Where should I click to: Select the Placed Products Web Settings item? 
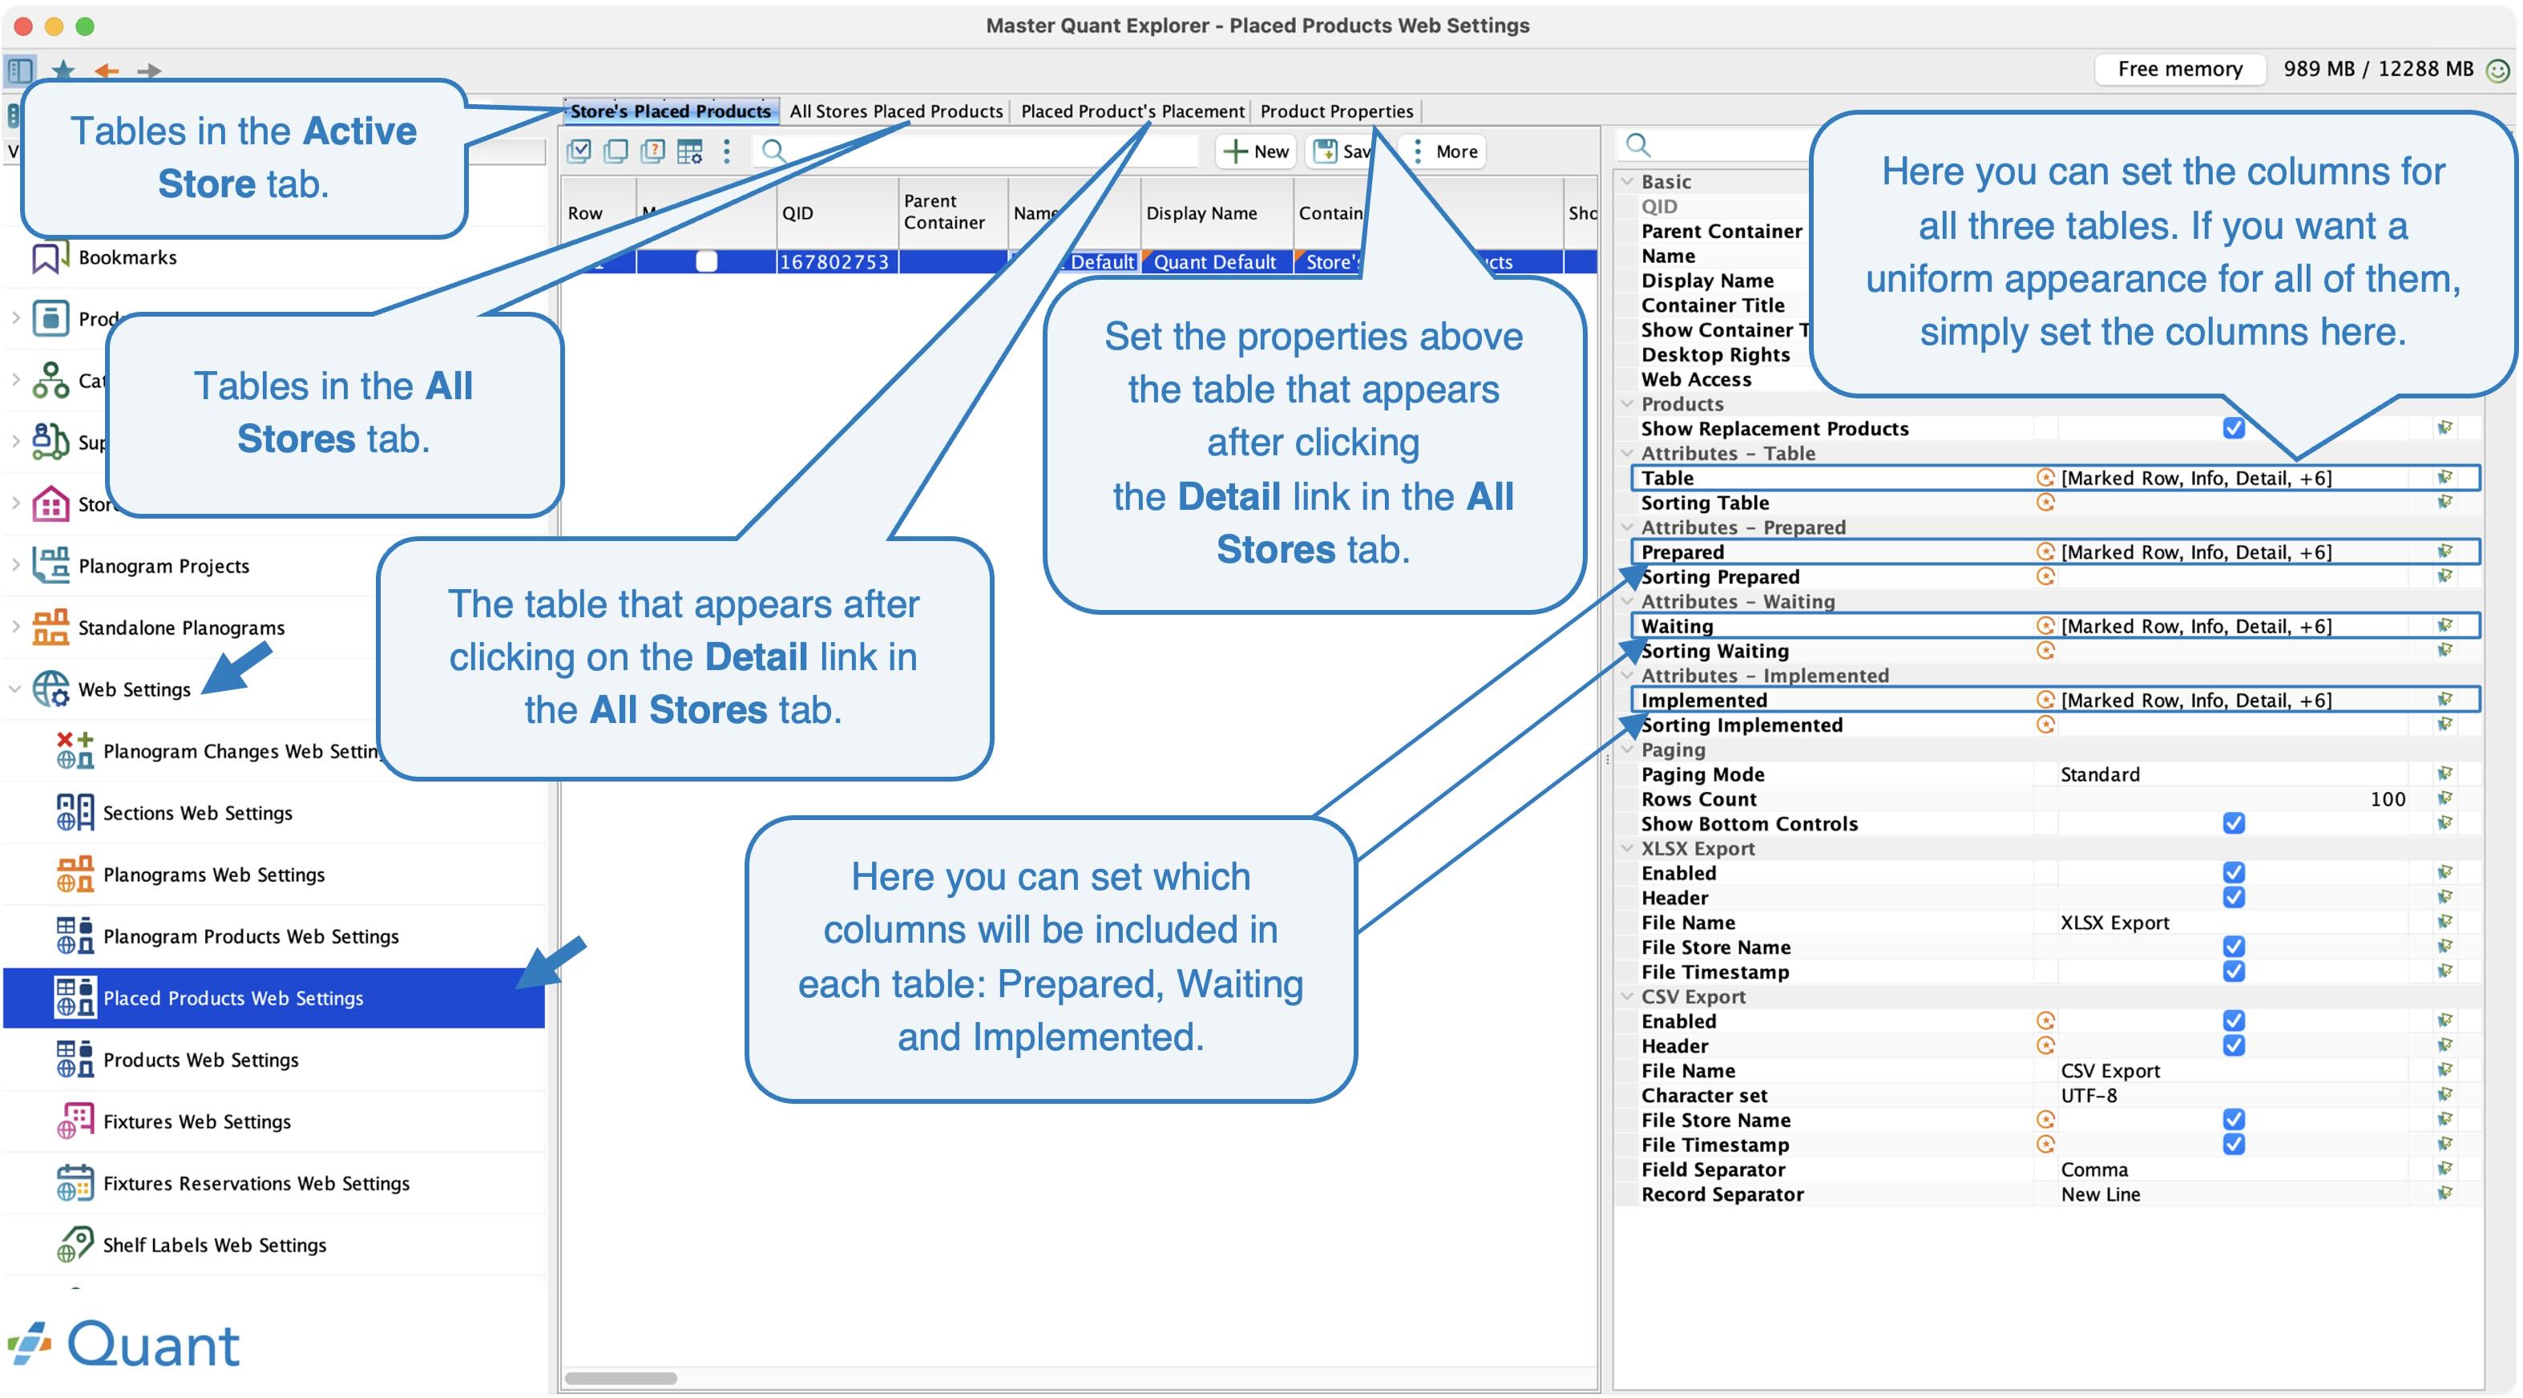(x=274, y=998)
